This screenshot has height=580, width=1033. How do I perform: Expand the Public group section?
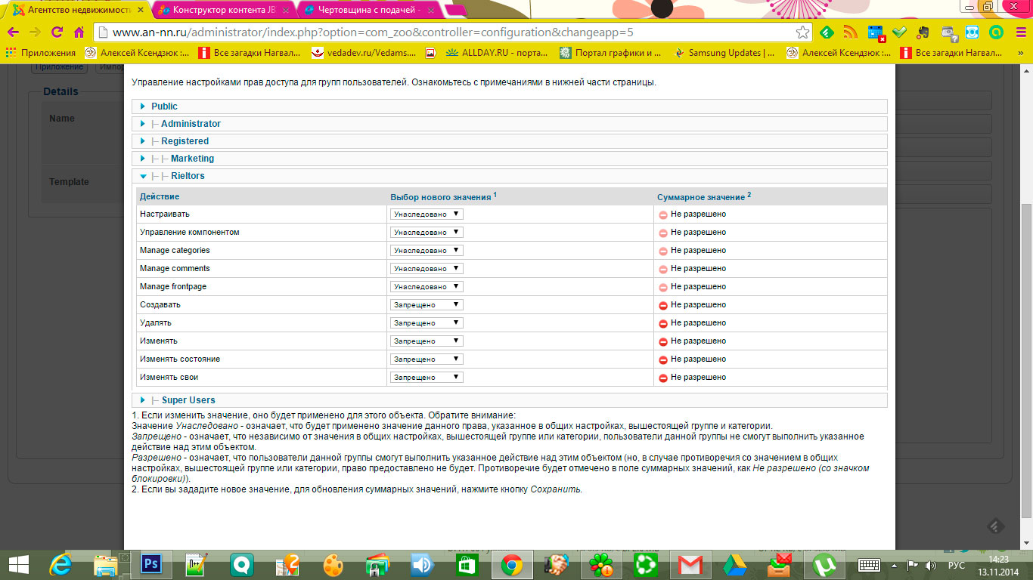click(164, 106)
